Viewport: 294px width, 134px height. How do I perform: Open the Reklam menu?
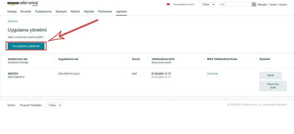click(x=75, y=11)
